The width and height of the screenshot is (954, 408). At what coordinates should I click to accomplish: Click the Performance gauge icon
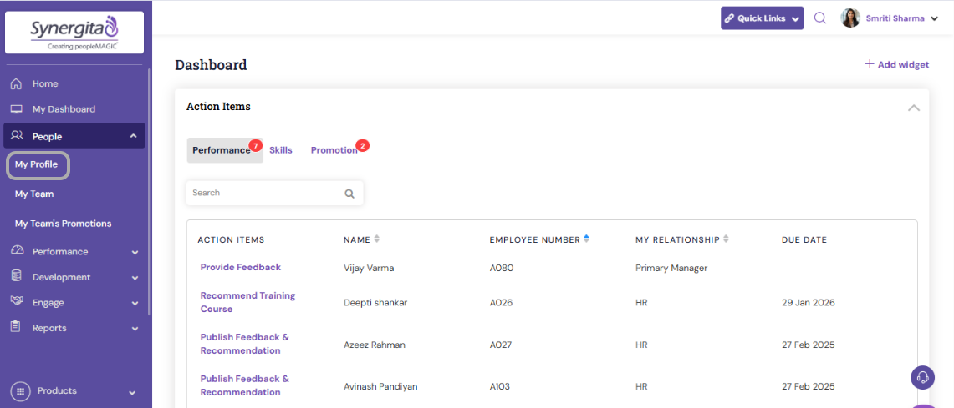click(17, 251)
